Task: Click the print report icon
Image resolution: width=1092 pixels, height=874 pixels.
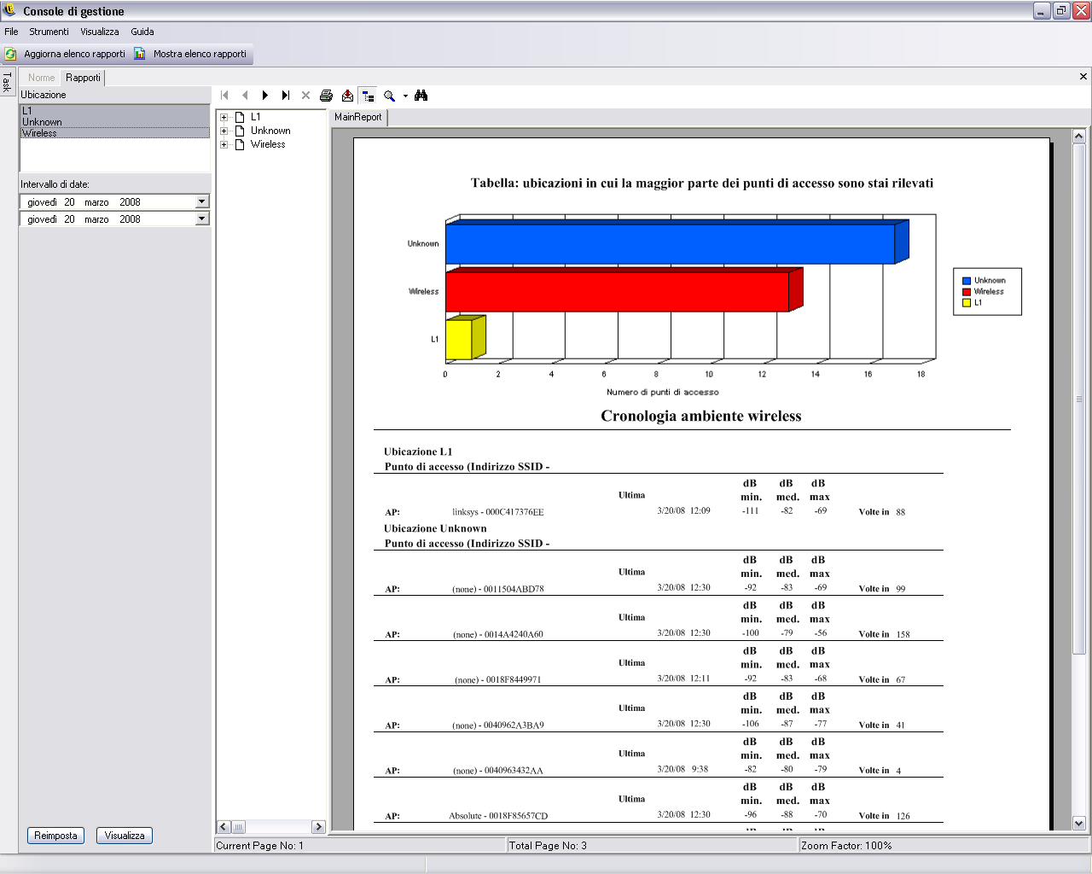Action: [x=326, y=96]
